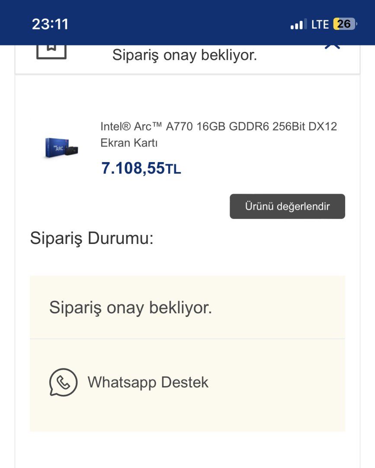Tap the "Sipariş Durumu:" heading
This screenshot has height=468, width=375.
pos(92,238)
